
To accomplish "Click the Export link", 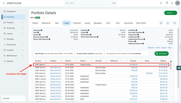I will click(x=164, y=48).
